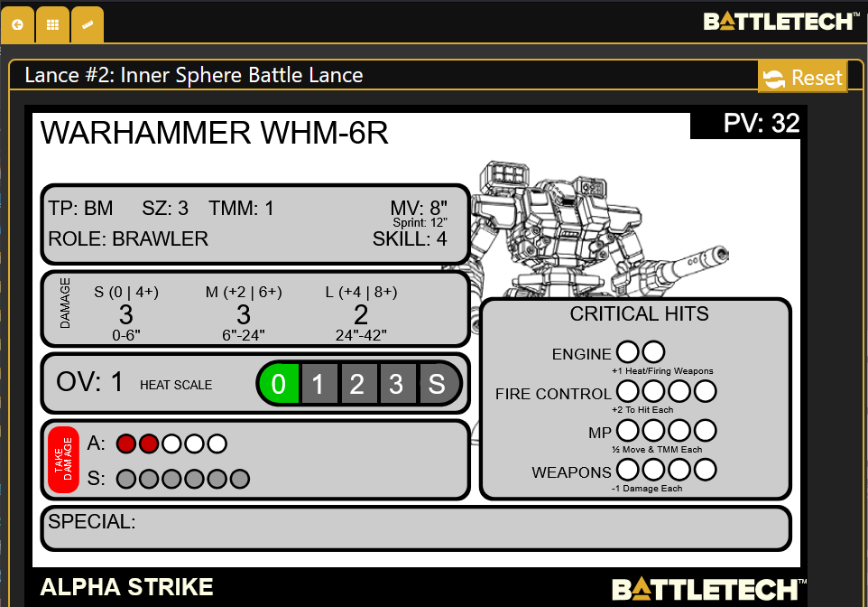868x607 pixels.
Task: Click the 'Lance #2: Inner Sphere Battle Lance' heading
Action: pyautogui.click(x=194, y=75)
